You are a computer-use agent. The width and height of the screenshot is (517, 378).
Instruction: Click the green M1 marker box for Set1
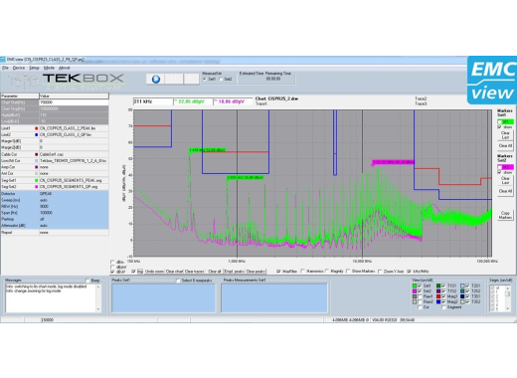pos(505,121)
